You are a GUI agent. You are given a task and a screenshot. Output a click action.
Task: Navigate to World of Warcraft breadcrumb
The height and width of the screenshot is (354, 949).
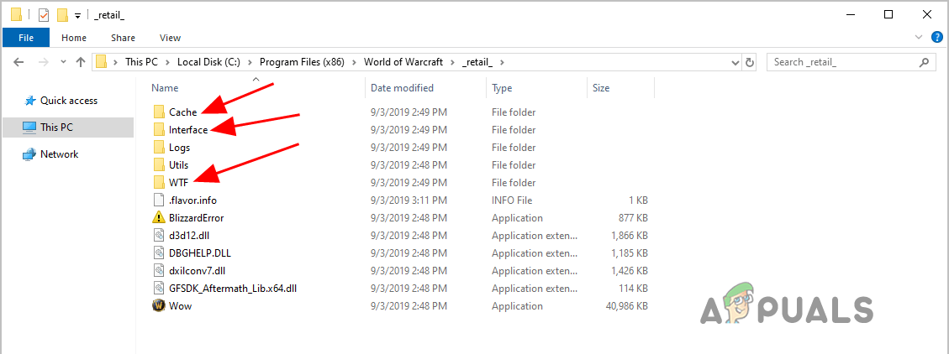[x=407, y=62]
